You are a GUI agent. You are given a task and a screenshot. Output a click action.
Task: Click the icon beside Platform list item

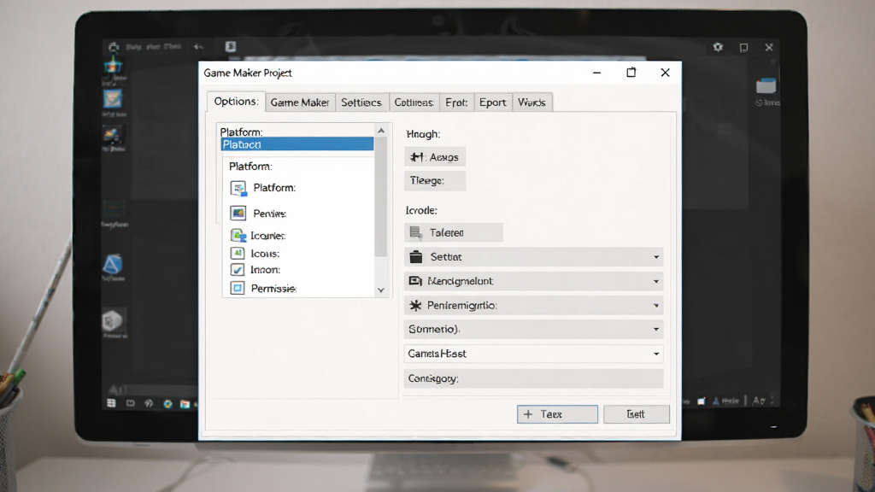238,188
